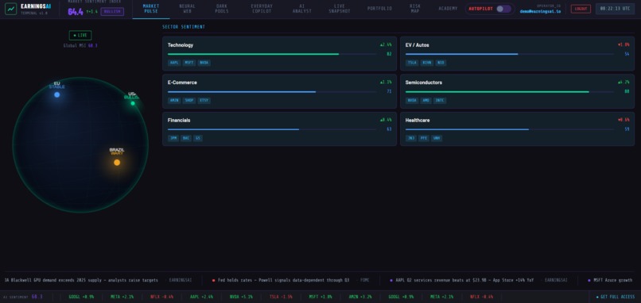Viewport: 641px width, 303px height.
Task: Click the Bullish sentiment badge
Action: pos(112,11)
